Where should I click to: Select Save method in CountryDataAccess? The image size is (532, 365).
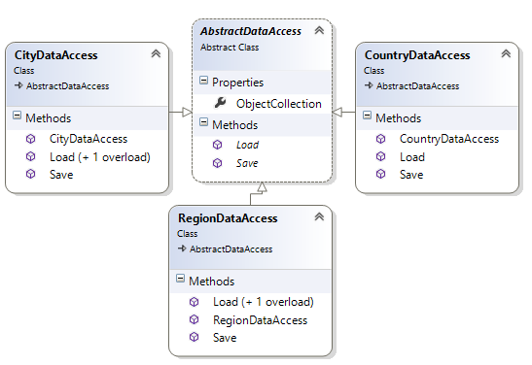click(411, 175)
